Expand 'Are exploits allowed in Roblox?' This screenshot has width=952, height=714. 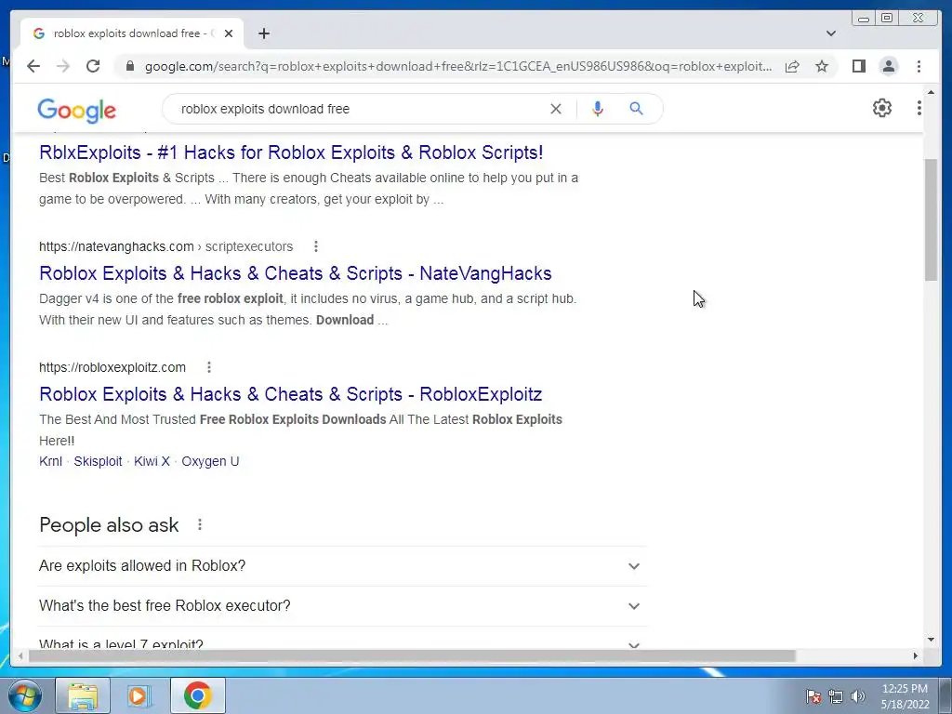[x=342, y=566]
